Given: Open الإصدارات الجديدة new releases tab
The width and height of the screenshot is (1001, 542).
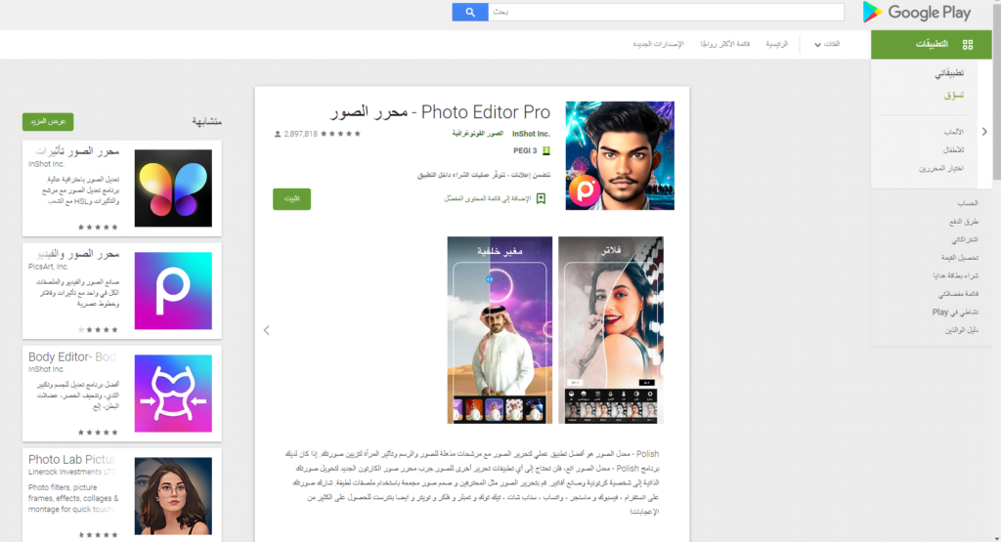Looking at the screenshot, I should (658, 45).
